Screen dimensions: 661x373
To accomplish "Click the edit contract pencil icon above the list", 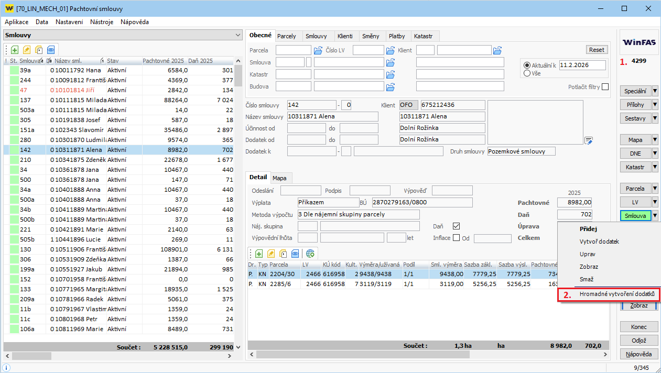I will (27, 50).
